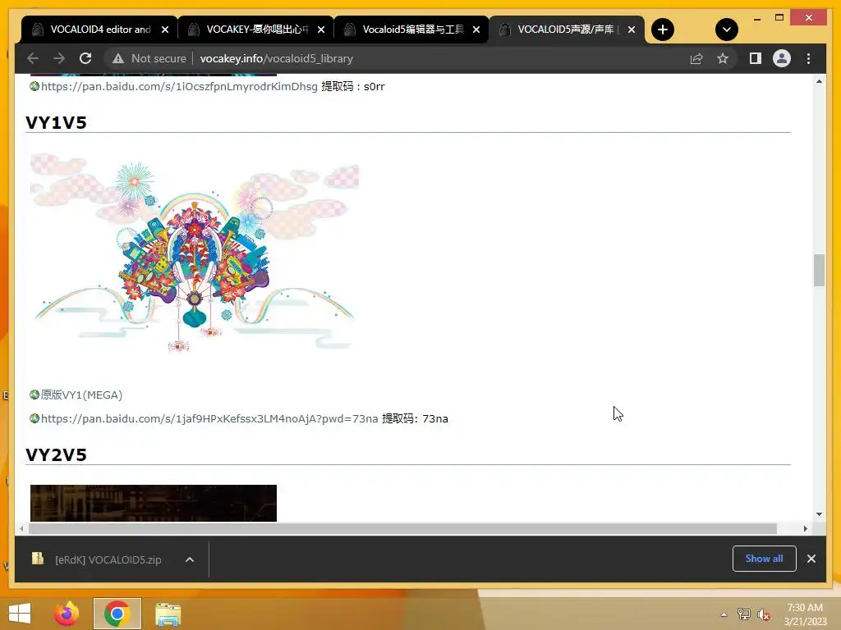The width and height of the screenshot is (841, 630).
Task: Switch to the VOCALOID4 editor tab
Action: [x=100, y=30]
